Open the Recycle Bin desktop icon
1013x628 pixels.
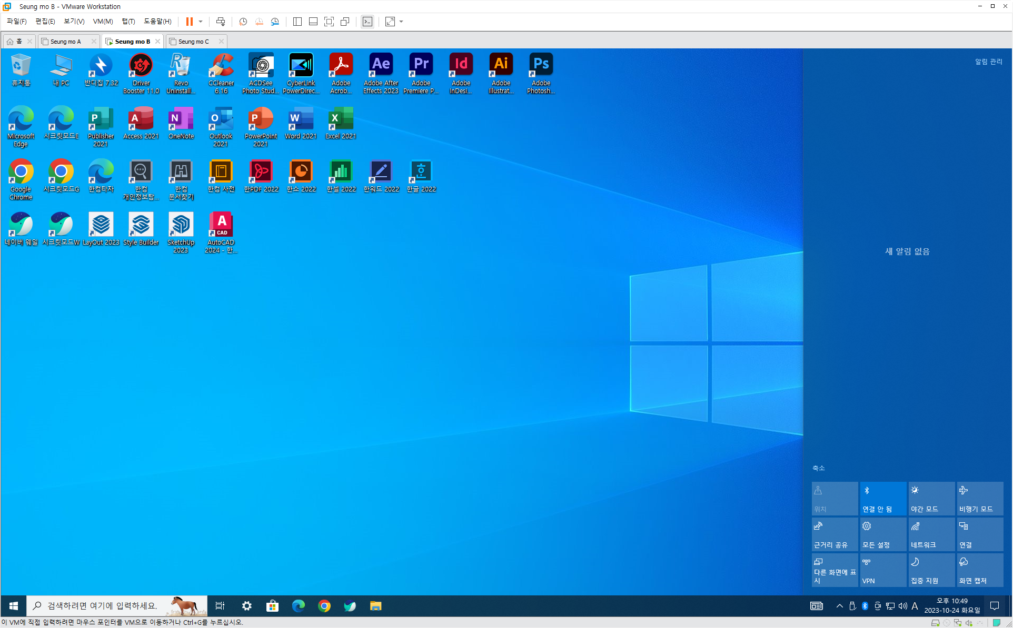[21, 70]
